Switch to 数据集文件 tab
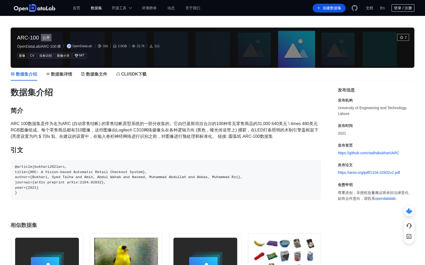This screenshot has height=265, width=425. point(94,74)
